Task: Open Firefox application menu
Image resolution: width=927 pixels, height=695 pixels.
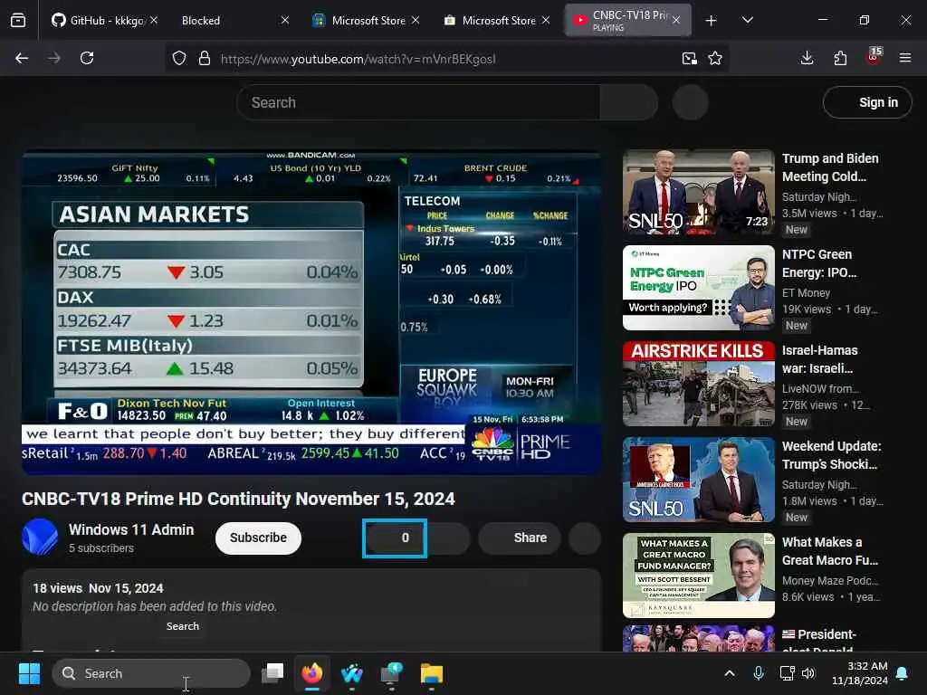Action: tap(904, 58)
